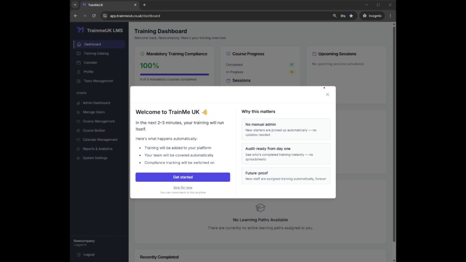This screenshot has height=262, width=466.
Task: Click the site information icon in address bar
Action: [105, 16]
